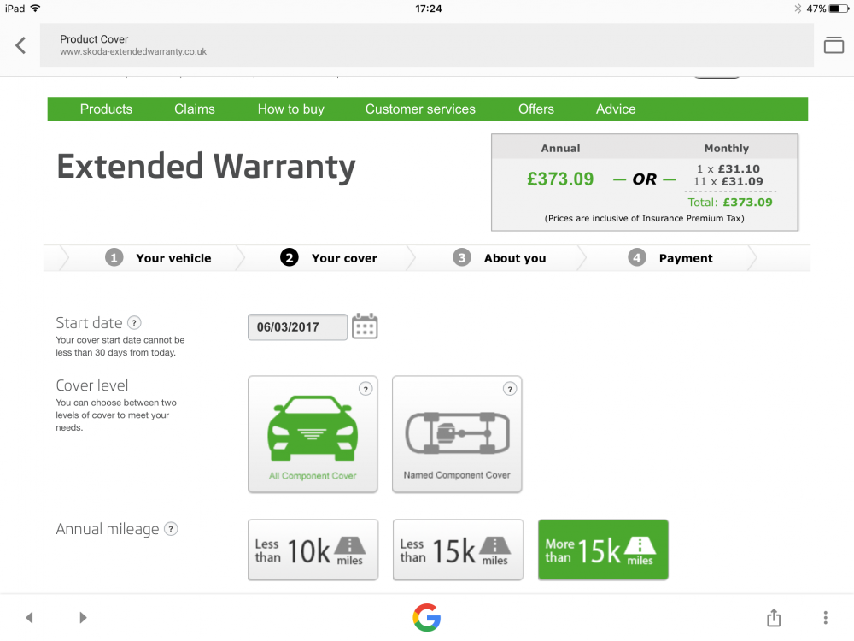The image size is (854, 641).
Task: Tap the share icon in bottom bar
Action: pos(774,618)
